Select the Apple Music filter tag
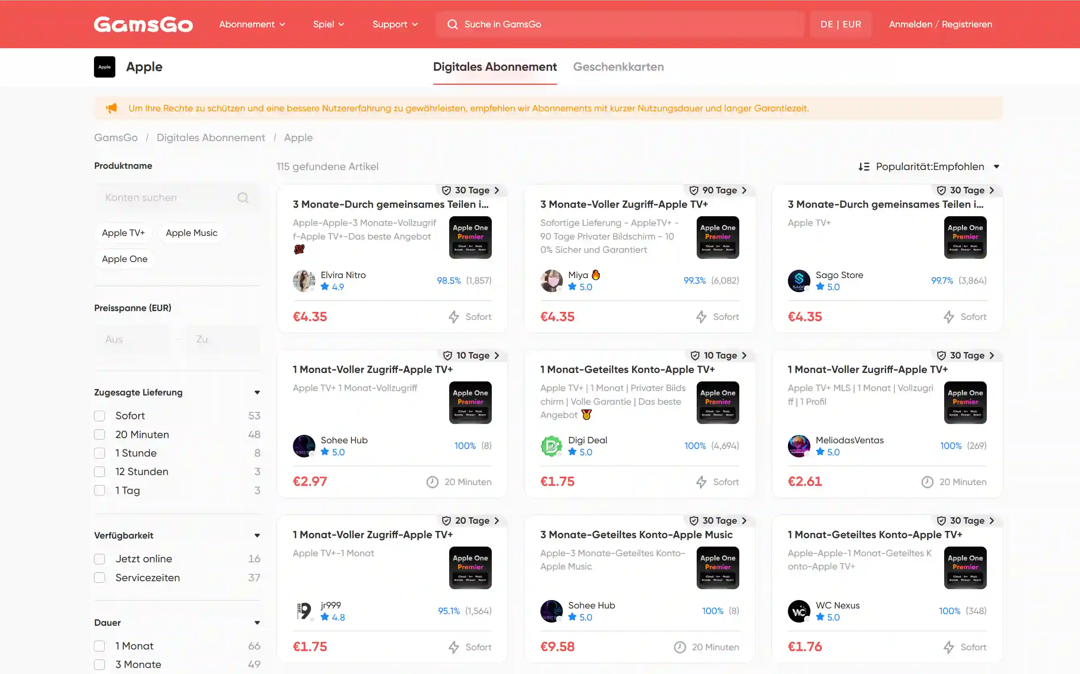1080x674 pixels. (192, 233)
